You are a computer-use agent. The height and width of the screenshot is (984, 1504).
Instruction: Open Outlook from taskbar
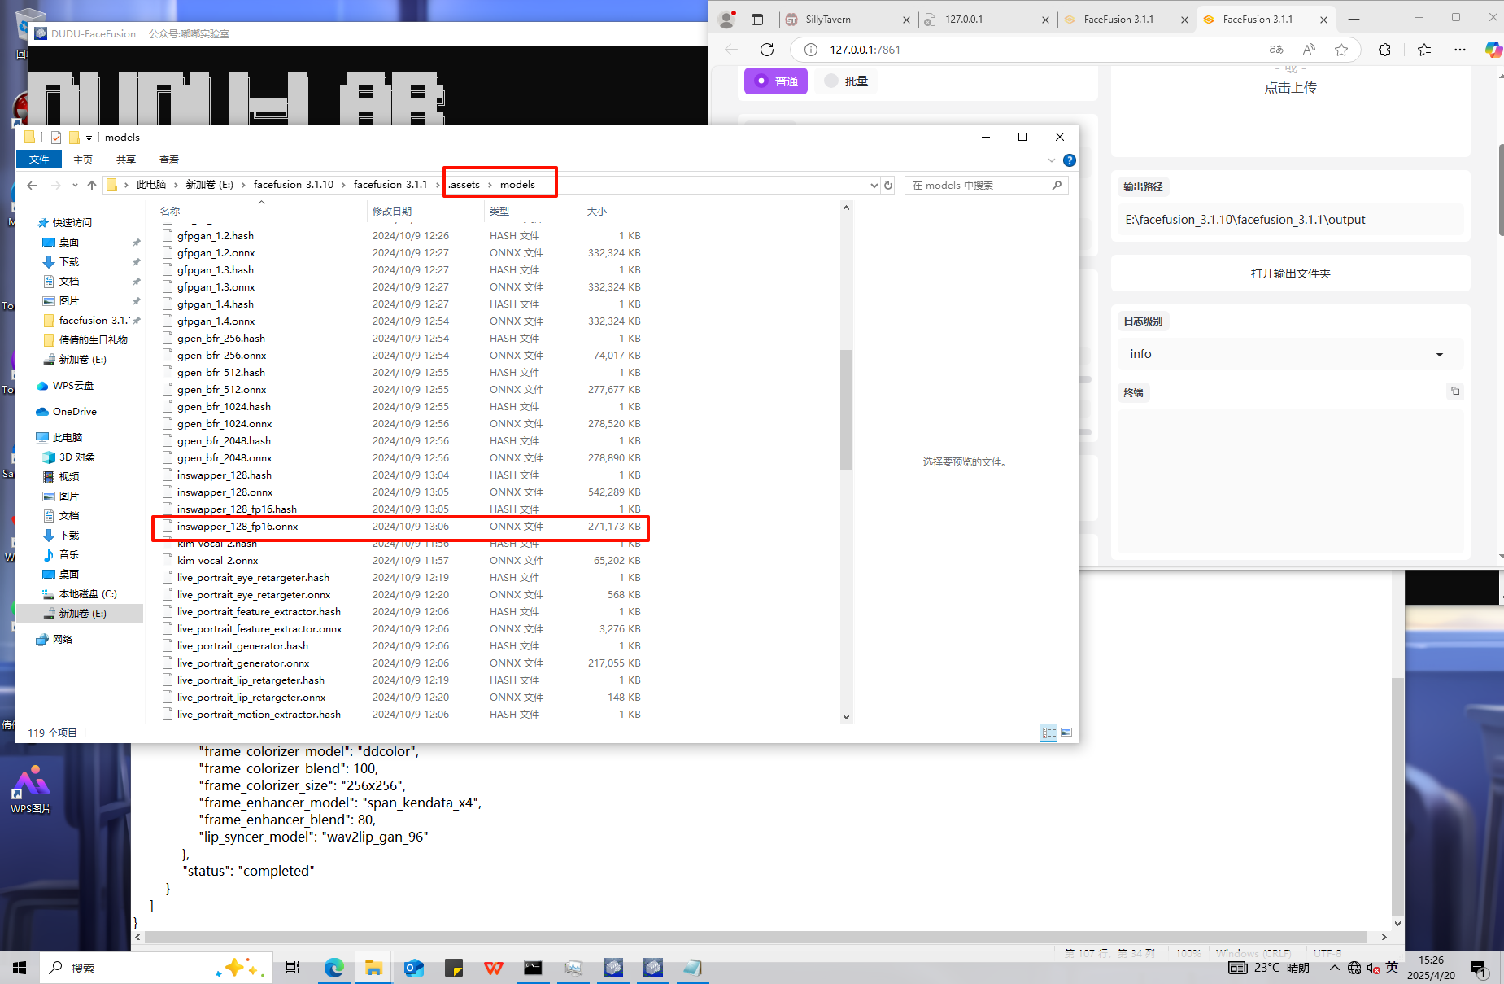click(x=414, y=968)
